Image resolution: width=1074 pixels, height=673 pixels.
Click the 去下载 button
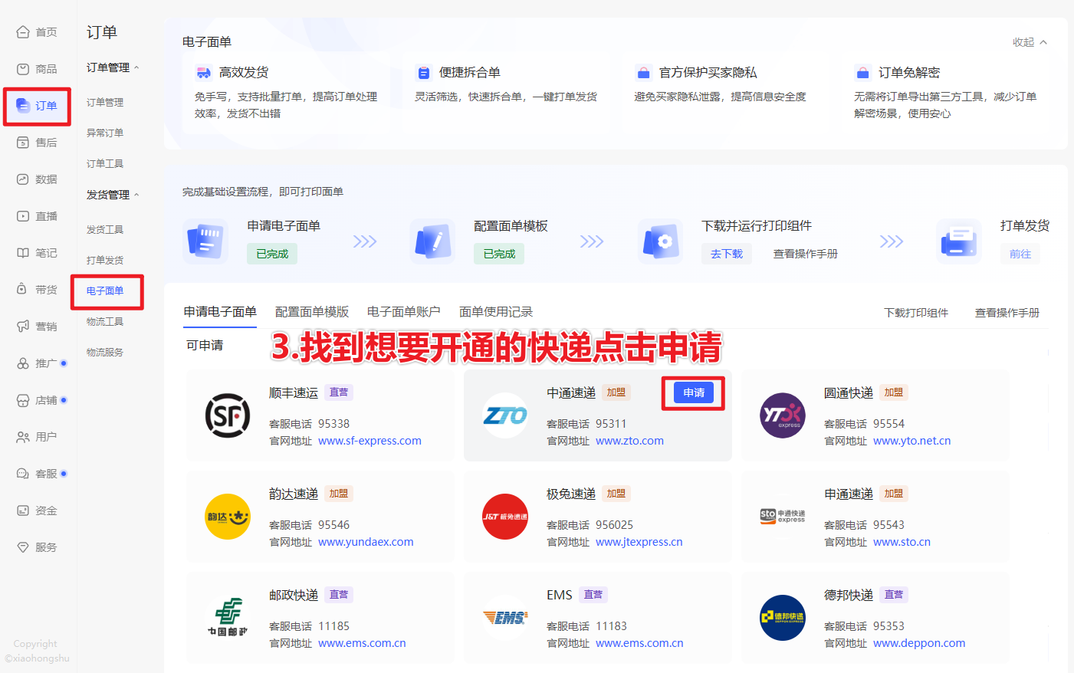(x=727, y=254)
